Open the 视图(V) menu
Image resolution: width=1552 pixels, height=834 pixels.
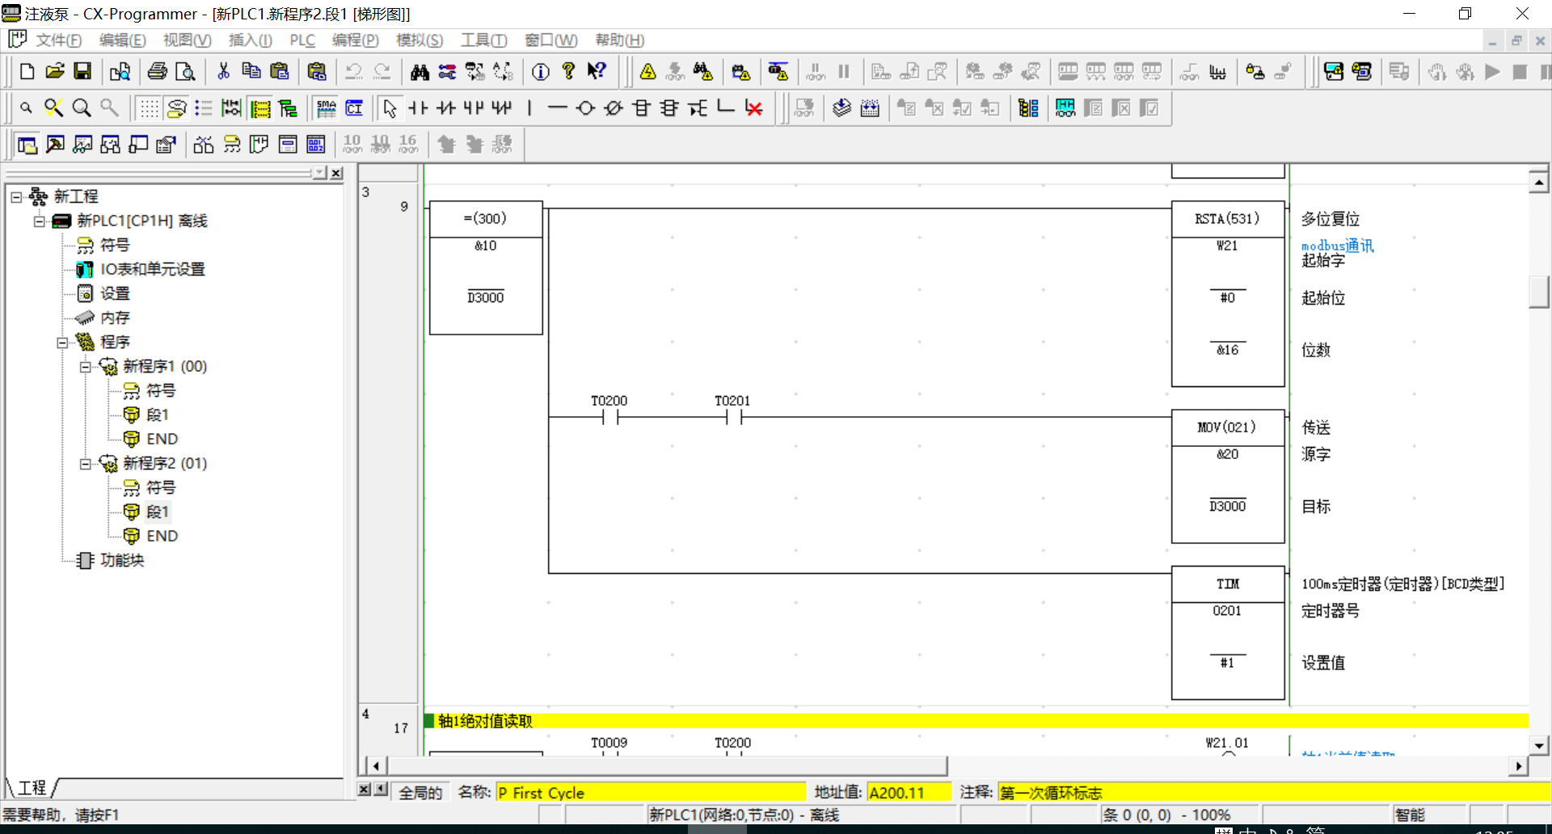tap(187, 40)
